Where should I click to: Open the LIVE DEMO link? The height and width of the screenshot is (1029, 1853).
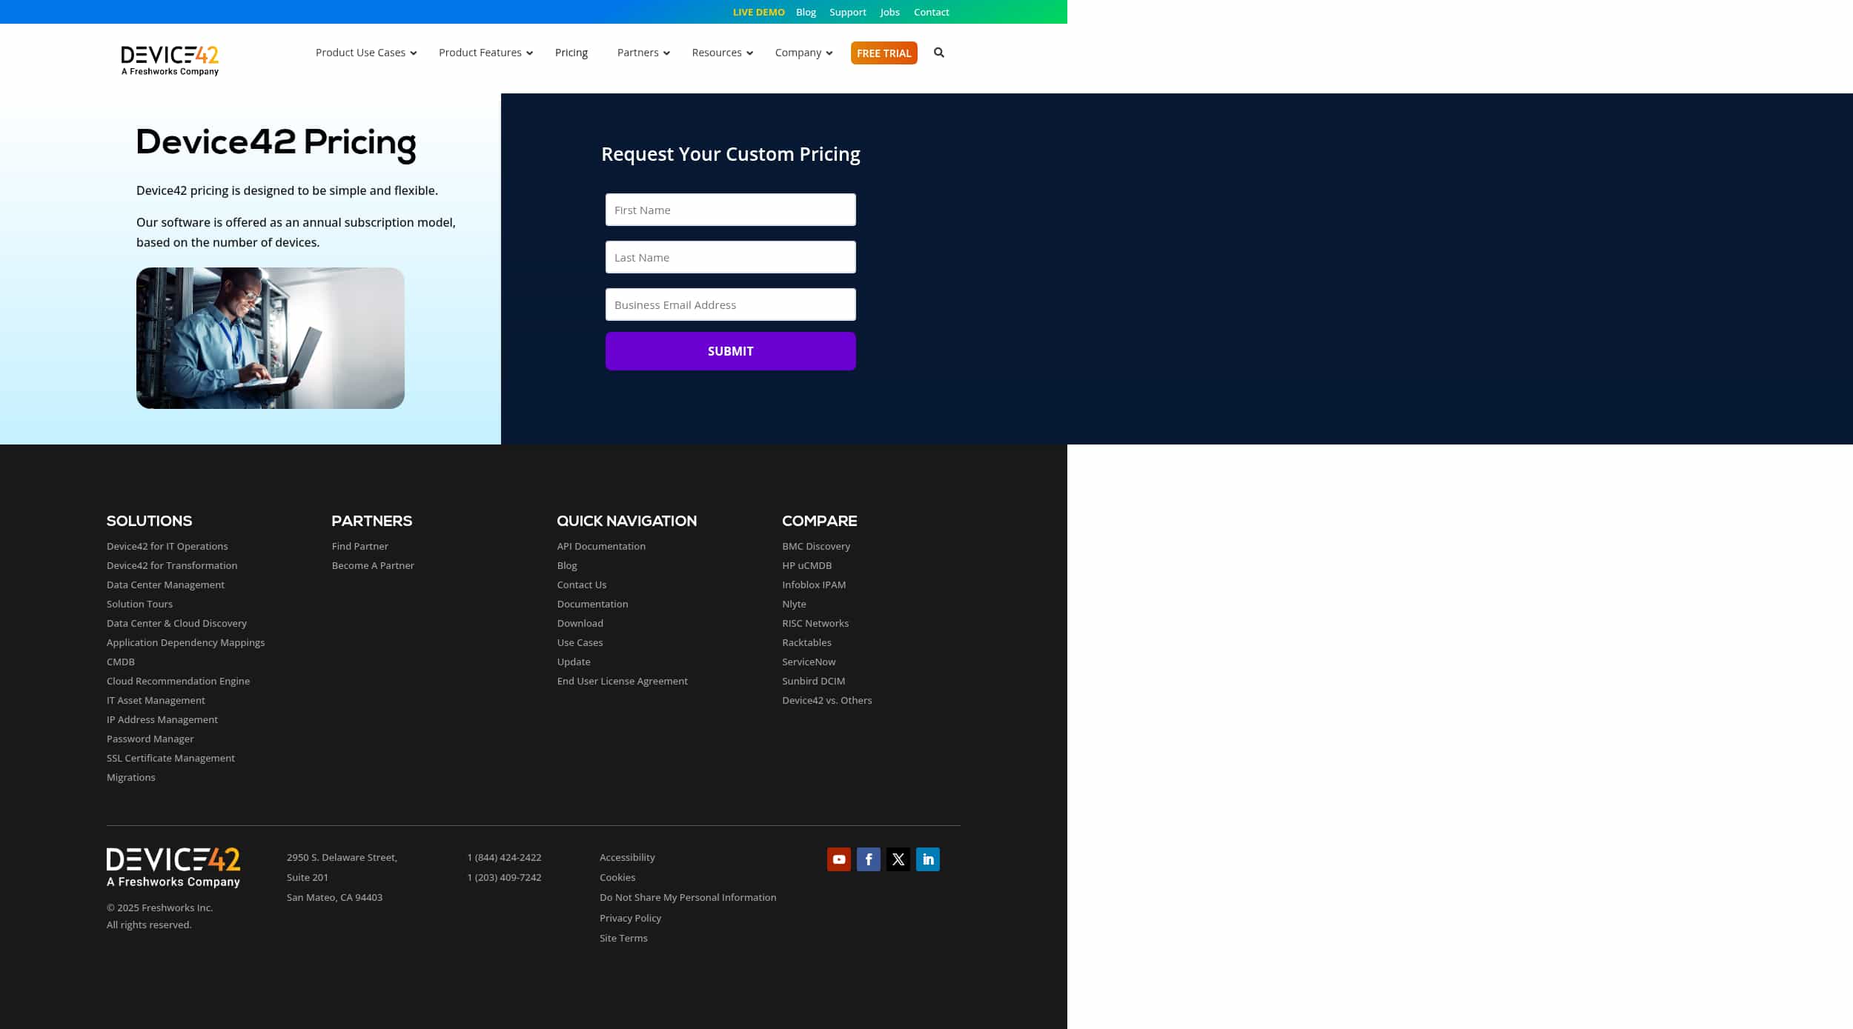click(x=758, y=12)
